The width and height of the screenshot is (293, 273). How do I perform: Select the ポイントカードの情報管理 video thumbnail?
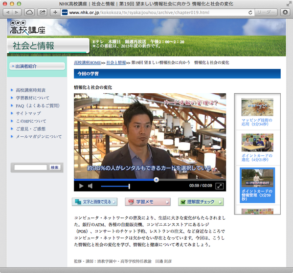point(257,178)
